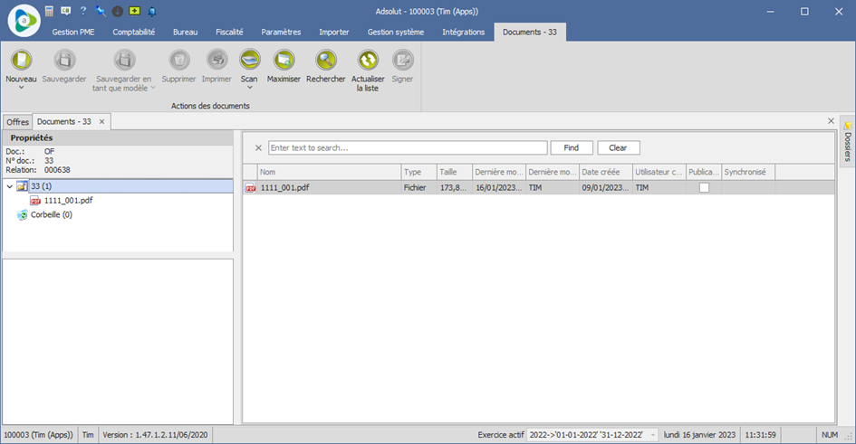Screen dimensions: 856x444
Task: Click the 16/01/2023 modification date cell
Action: click(x=498, y=187)
